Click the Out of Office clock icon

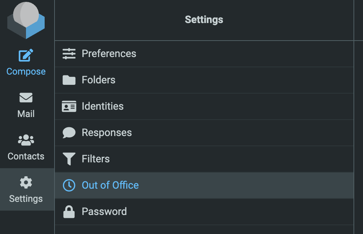click(69, 185)
